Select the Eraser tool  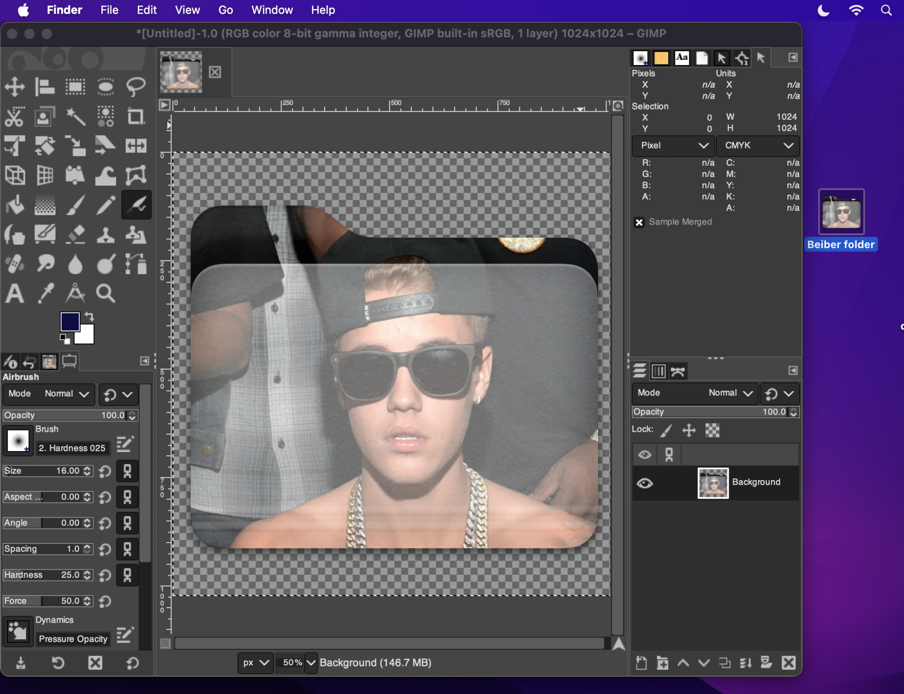coord(75,235)
